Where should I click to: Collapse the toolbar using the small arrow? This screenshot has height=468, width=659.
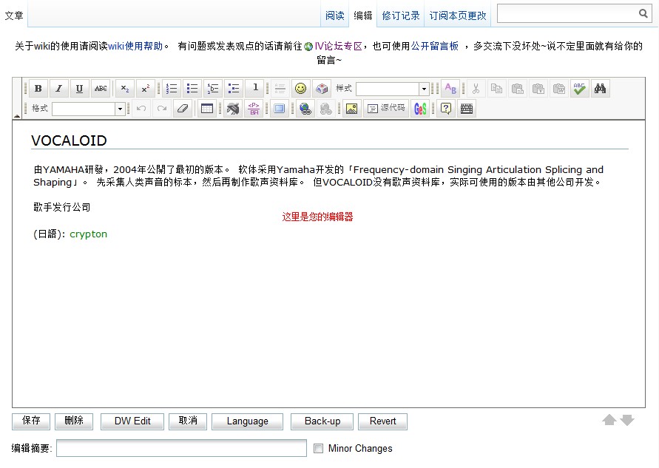tap(17, 115)
